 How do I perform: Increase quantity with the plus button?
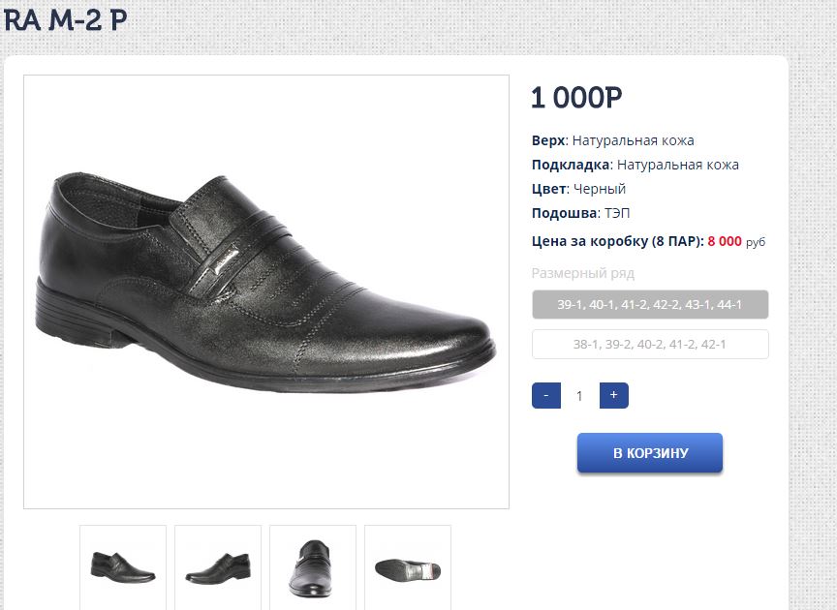click(x=613, y=395)
